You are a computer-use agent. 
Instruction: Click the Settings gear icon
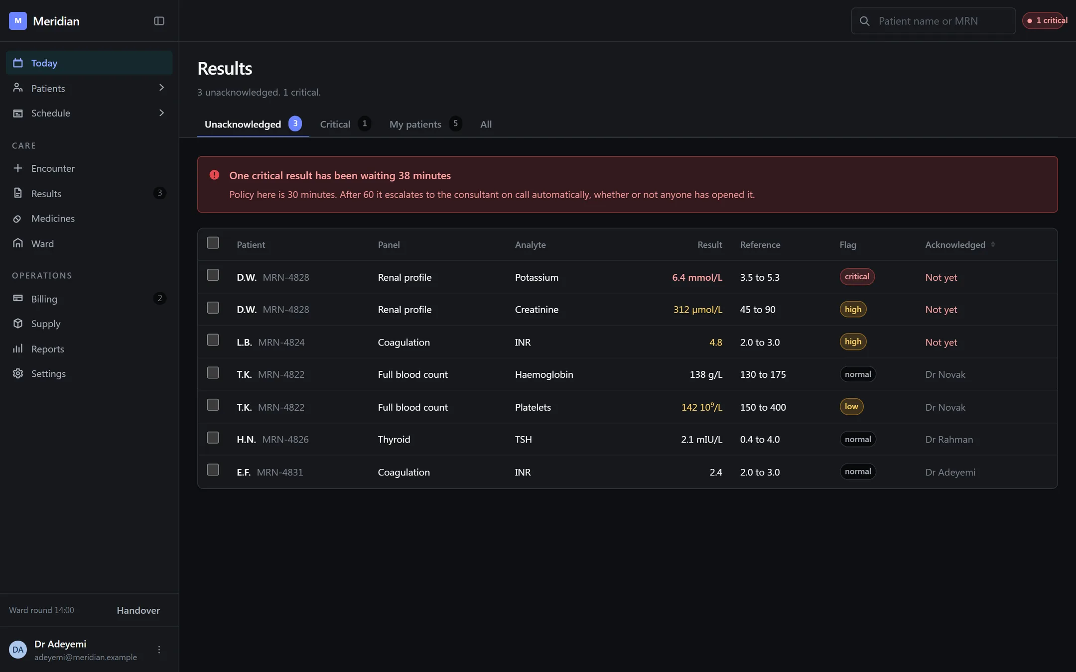click(x=18, y=373)
